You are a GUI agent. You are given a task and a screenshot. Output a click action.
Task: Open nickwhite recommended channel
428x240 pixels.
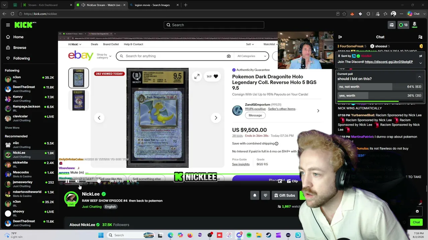29,164
